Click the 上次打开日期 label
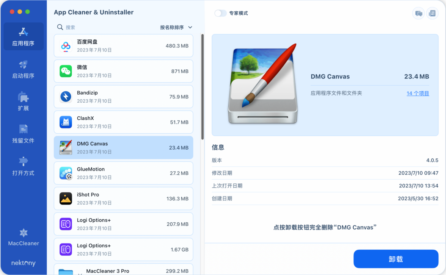This screenshot has width=446, height=275. [x=227, y=186]
